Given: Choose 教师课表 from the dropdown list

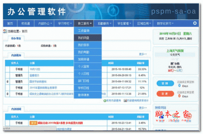Looking at the screenshot, I should (88, 95).
